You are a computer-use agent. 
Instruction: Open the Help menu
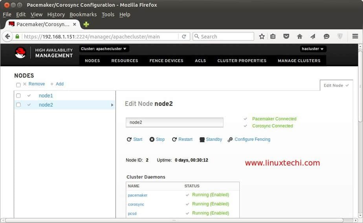[125, 15]
